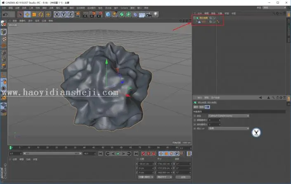The width and height of the screenshot is (291, 184).
Task: Click Locked Workplane icon
Action: (x=4, y=106)
